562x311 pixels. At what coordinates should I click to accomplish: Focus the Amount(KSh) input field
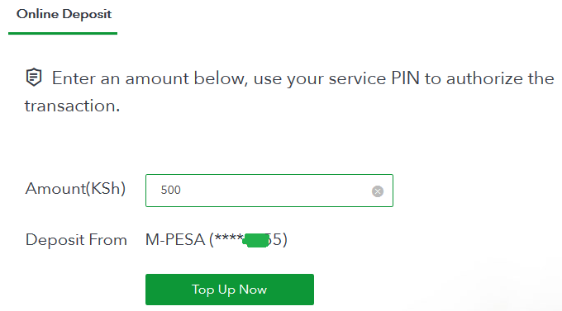tap(269, 191)
